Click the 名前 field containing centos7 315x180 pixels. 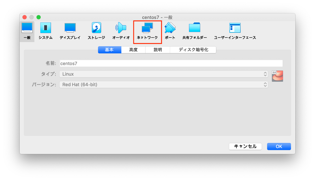click(171, 63)
